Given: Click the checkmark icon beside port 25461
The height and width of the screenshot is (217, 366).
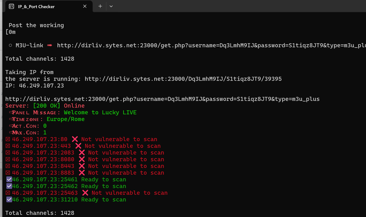Looking at the screenshot, I should (9, 179).
